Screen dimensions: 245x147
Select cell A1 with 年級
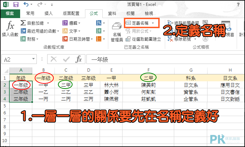click(21, 78)
